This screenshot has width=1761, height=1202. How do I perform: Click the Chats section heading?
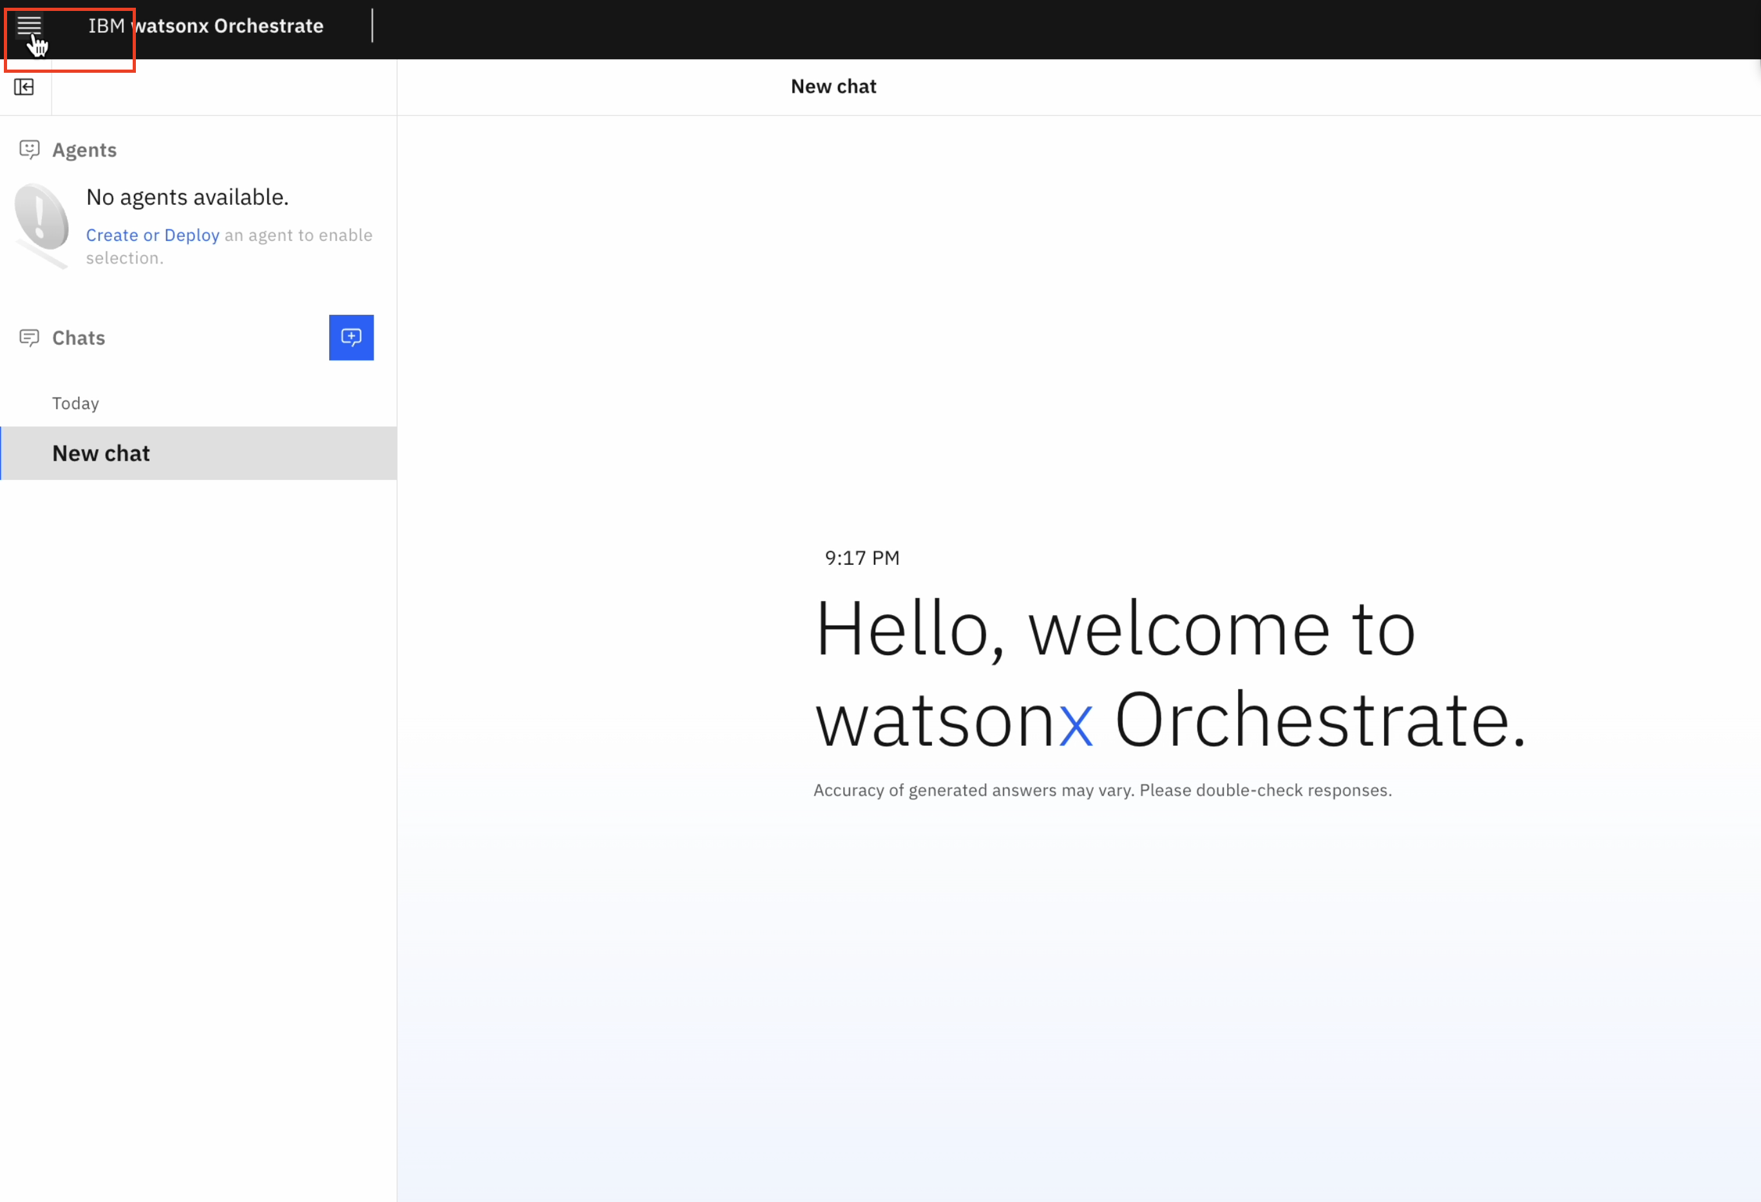(79, 338)
